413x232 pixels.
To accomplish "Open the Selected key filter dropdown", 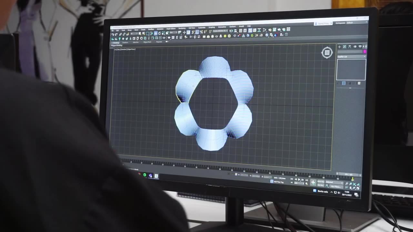I will [334, 182].
